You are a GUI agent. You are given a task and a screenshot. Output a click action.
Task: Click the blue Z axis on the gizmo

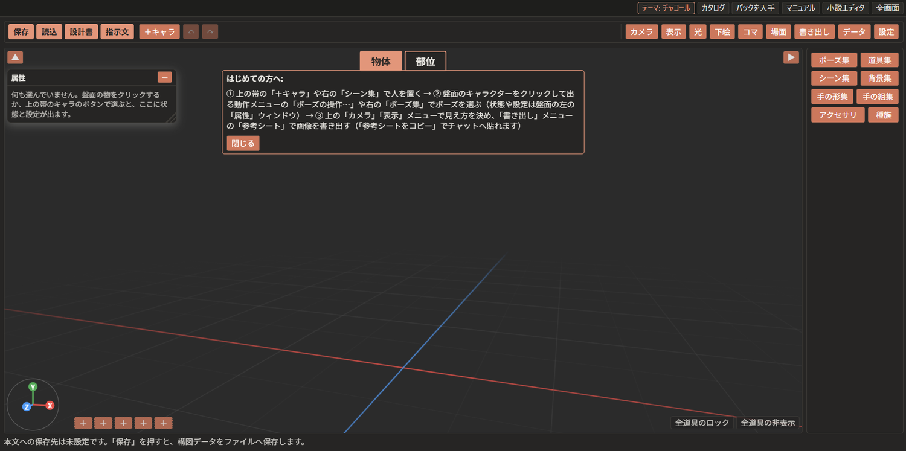(x=27, y=407)
